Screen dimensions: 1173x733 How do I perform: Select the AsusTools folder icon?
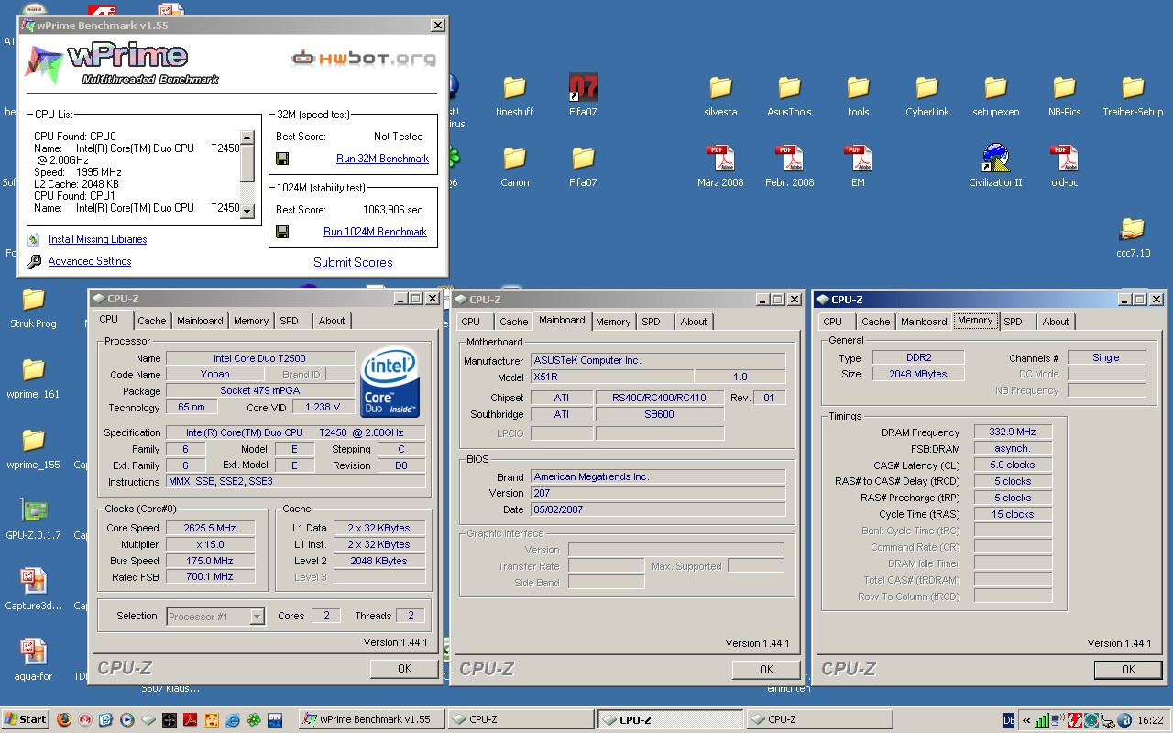(789, 96)
